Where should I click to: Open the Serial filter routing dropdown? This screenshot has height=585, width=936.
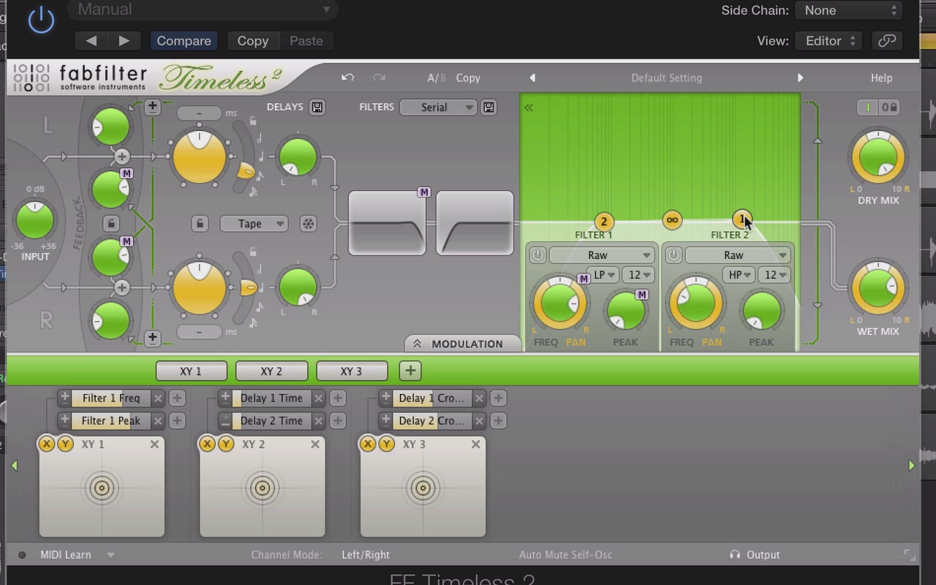click(x=438, y=107)
